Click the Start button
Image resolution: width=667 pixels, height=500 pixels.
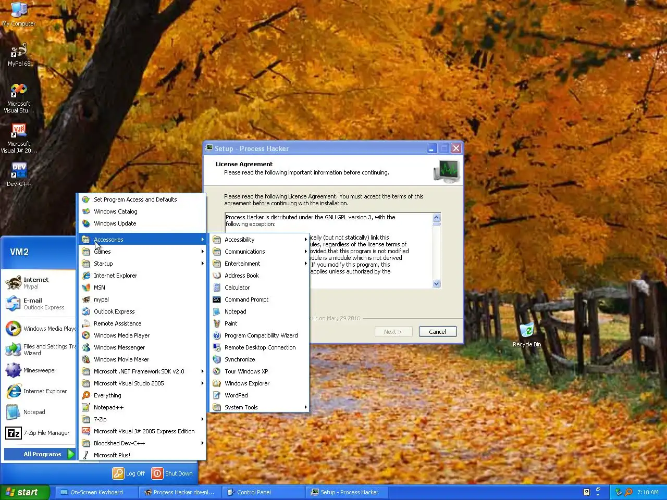tap(24, 492)
